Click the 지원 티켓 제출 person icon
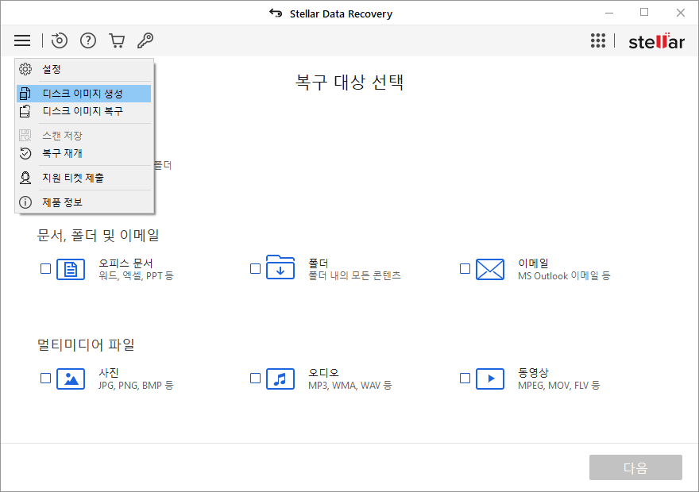The height and width of the screenshot is (492, 699). point(25,178)
